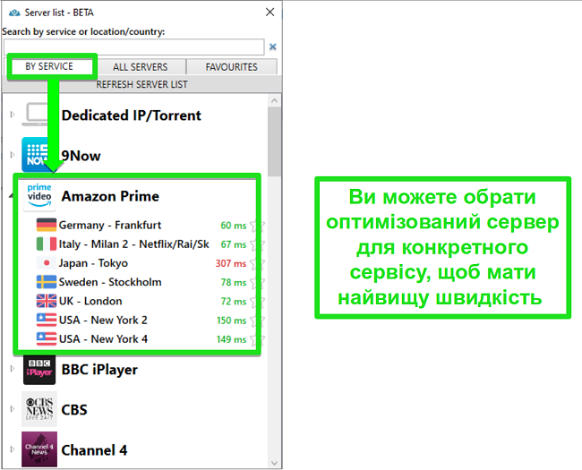Click the flag beside USA - New York 4
582x470 pixels.
coord(47,338)
